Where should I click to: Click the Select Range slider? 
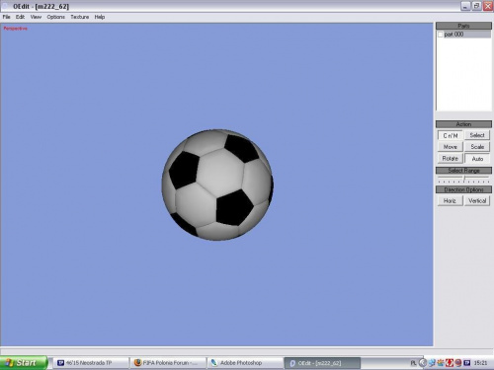[463, 180]
